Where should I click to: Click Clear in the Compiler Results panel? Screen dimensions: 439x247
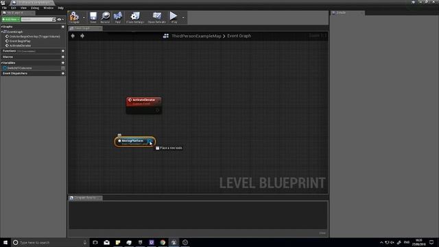click(x=322, y=233)
